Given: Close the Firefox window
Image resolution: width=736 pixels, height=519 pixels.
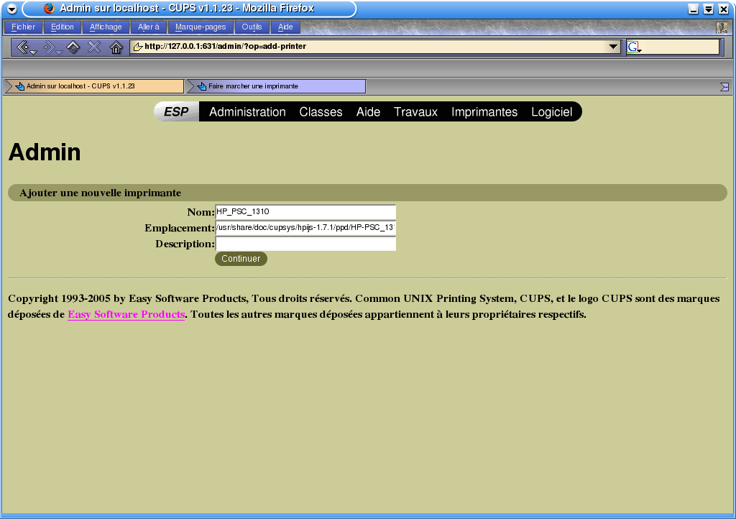Looking at the screenshot, I should pyautogui.click(x=724, y=9).
